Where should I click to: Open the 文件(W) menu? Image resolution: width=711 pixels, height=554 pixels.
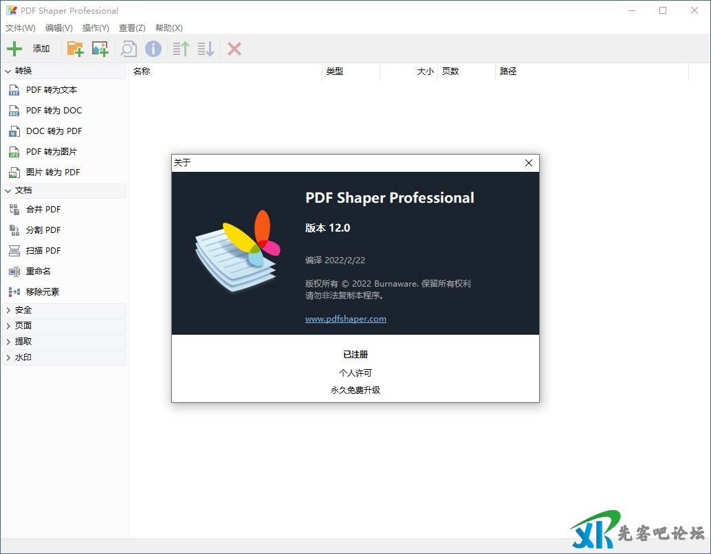(21, 28)
